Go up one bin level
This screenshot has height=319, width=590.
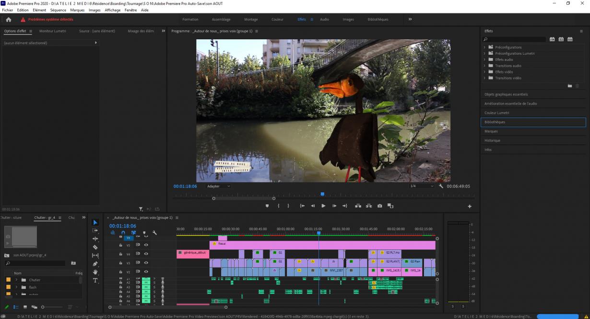(7, 255)
